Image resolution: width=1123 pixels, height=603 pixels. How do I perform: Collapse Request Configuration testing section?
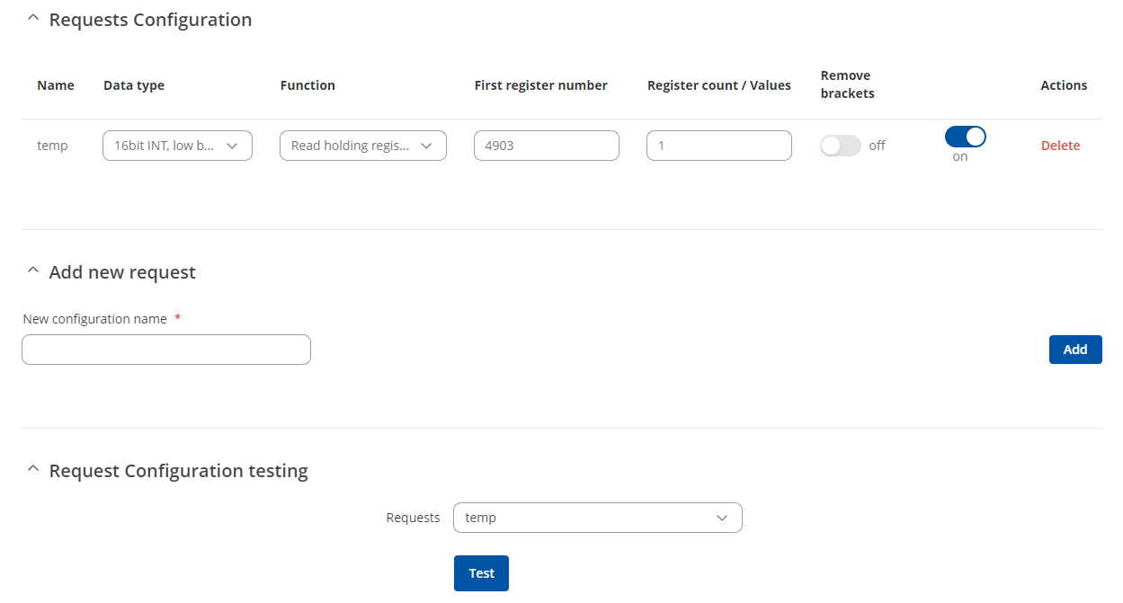pyautogui.click(x=33, y=470)
